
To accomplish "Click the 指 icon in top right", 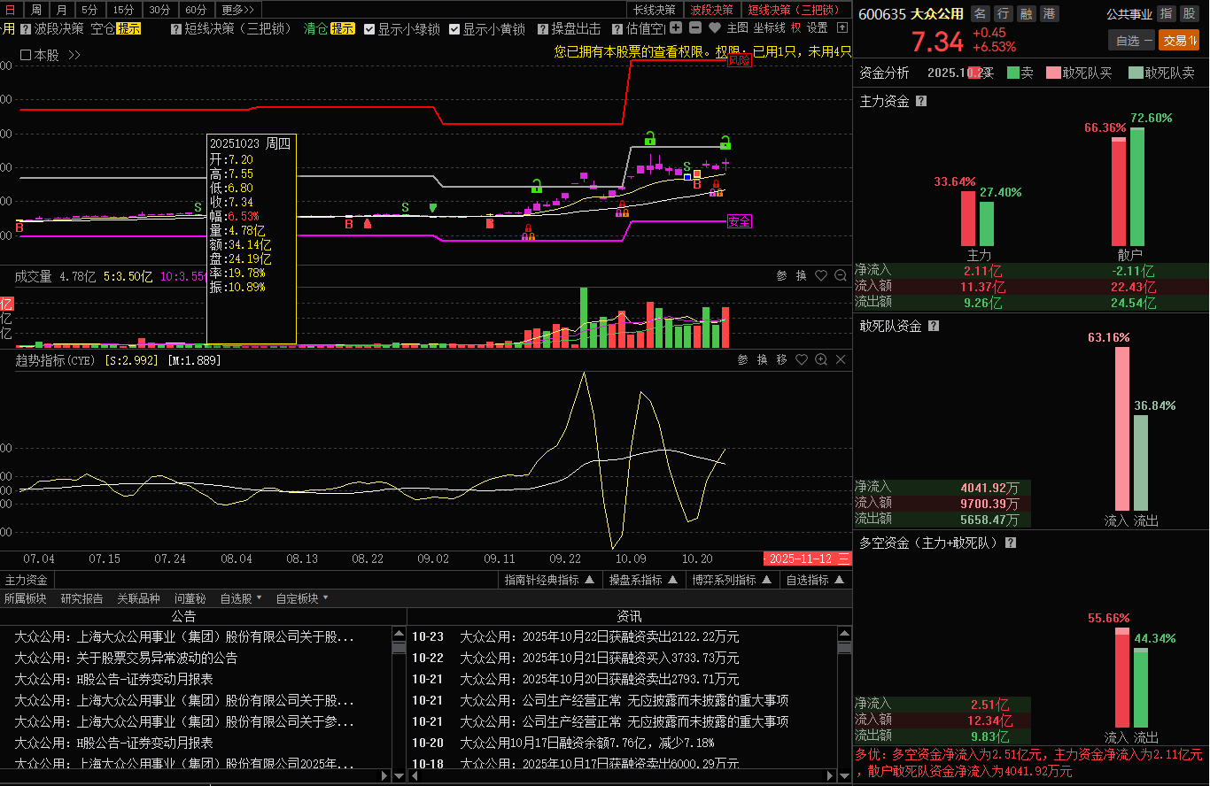I will [x=1166, y=13].
